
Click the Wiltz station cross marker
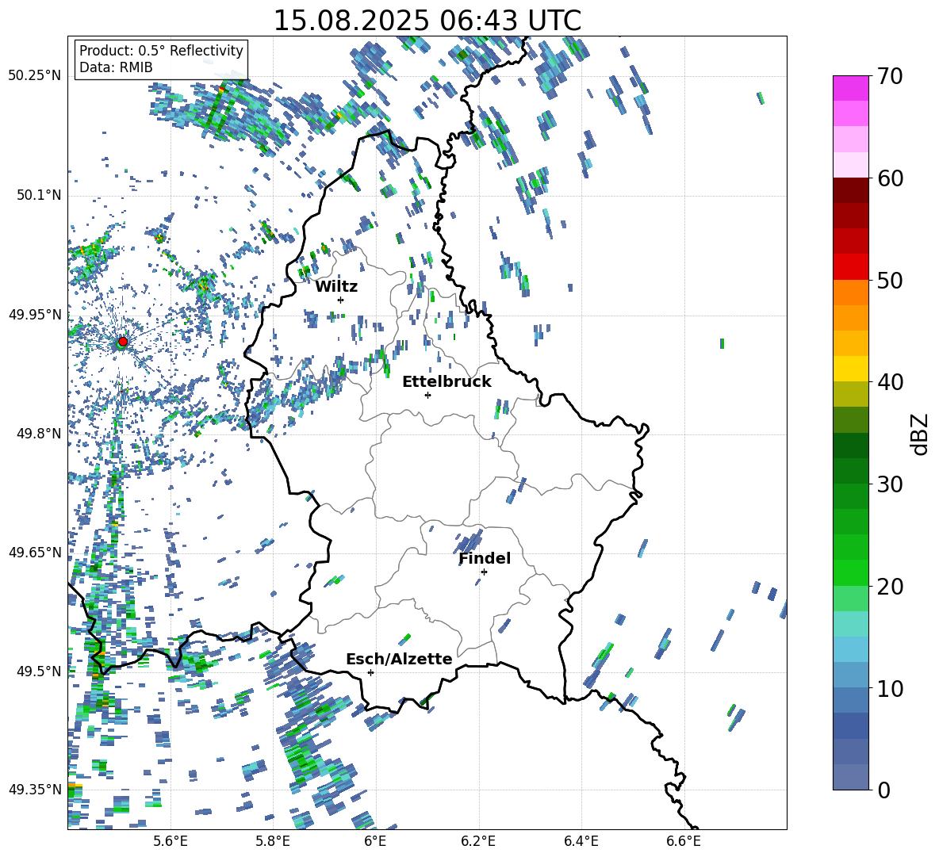[x=341, y=300]
